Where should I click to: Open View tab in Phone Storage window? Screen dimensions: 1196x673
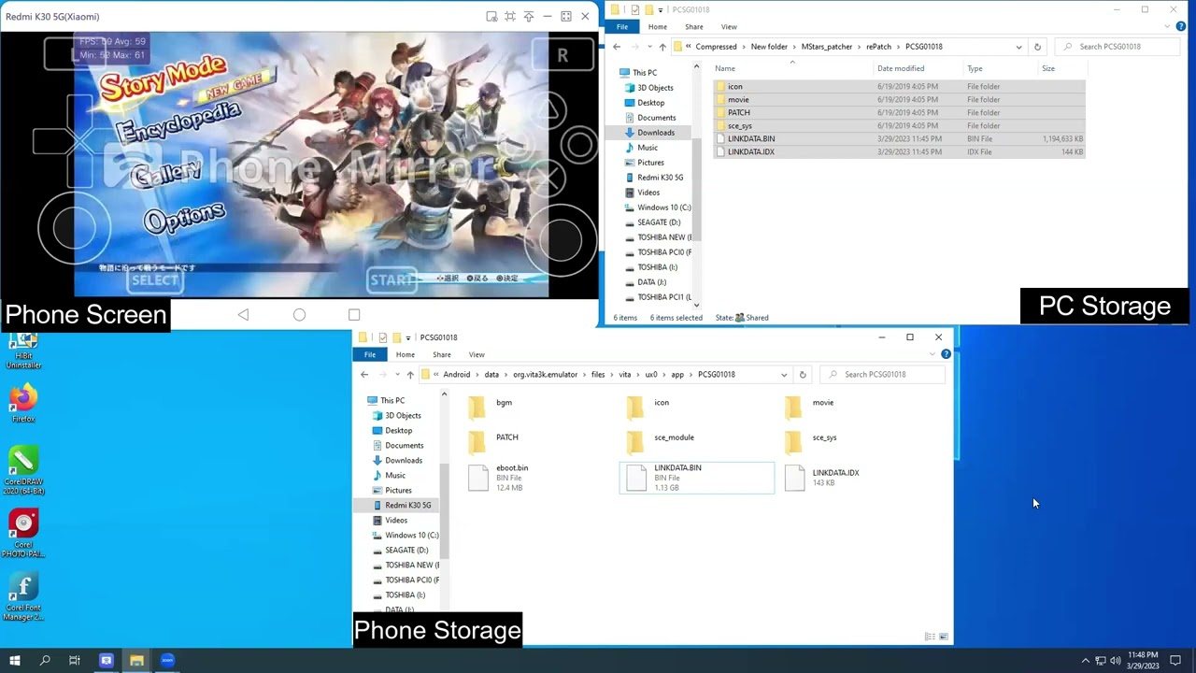pyautogui.click(x=477, y=355)
